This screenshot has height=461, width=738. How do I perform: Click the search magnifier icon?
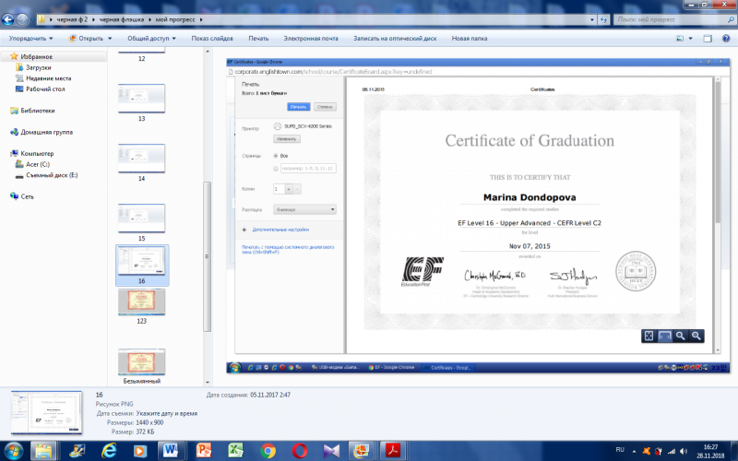pyautogui.click(x=731, y=19)
